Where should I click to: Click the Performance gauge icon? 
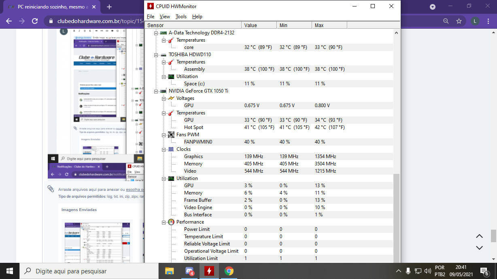coord(171,222)
